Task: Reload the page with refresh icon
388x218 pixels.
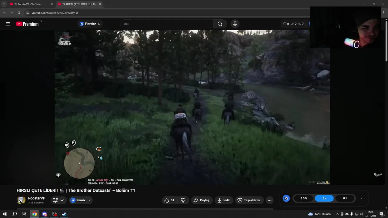Action: pyautogui.click(x=19, y=13)
